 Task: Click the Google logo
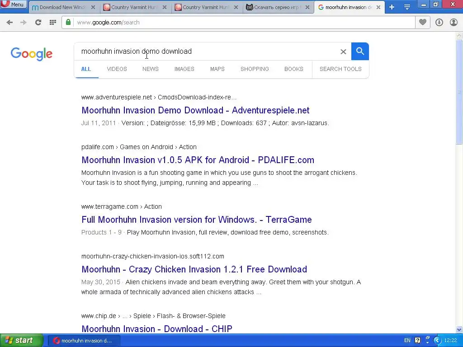[32, 54]
